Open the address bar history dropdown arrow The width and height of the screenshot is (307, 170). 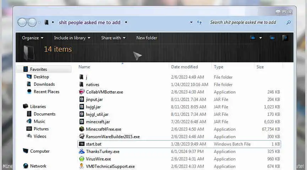[x=191, y=22]
